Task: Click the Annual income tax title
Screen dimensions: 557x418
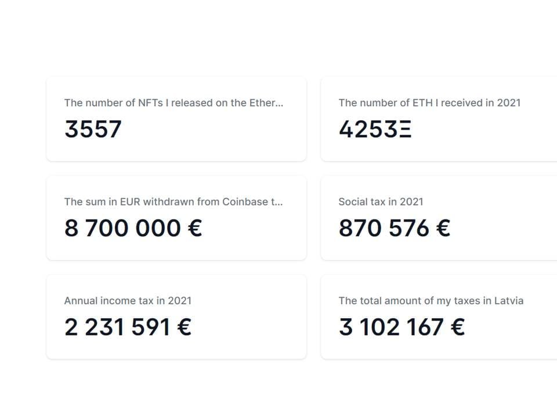Action: pyautogui.click(x=128, y=301)
